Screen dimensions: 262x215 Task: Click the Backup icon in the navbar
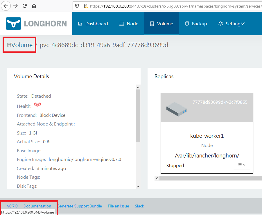point(187,24)
